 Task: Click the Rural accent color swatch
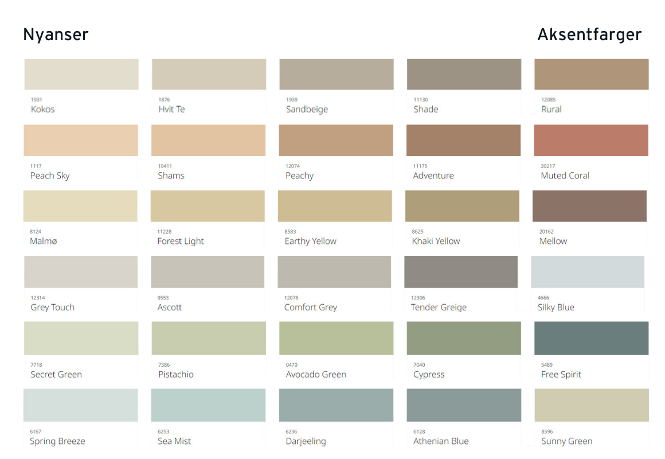[591, 74]
